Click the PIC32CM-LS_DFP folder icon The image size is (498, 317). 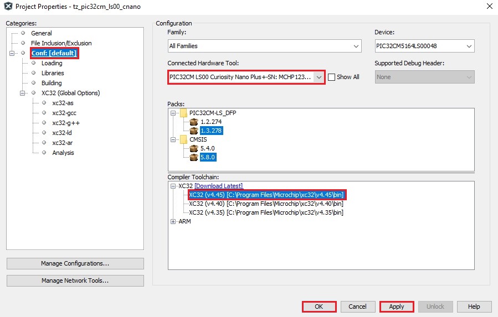coord(183,113)
